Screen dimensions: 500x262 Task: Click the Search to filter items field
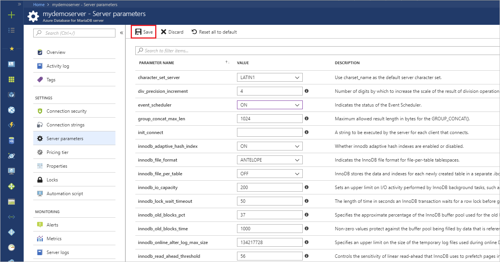point(318,50)
